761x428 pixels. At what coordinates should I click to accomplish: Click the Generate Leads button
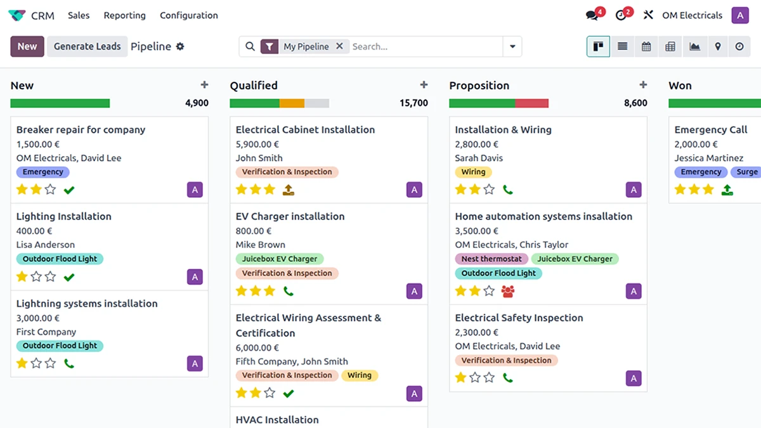point(87,46)
